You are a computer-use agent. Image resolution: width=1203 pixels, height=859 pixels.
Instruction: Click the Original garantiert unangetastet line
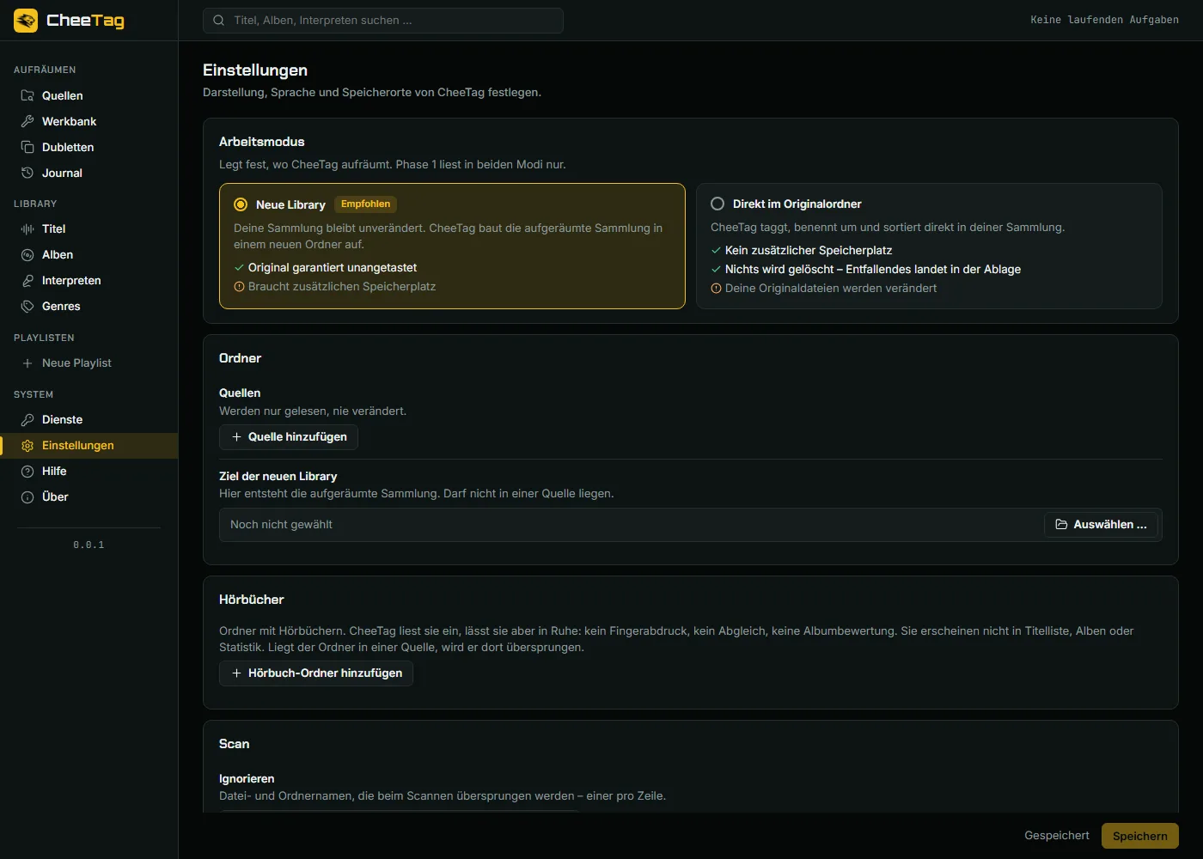[x=326, y=268]
